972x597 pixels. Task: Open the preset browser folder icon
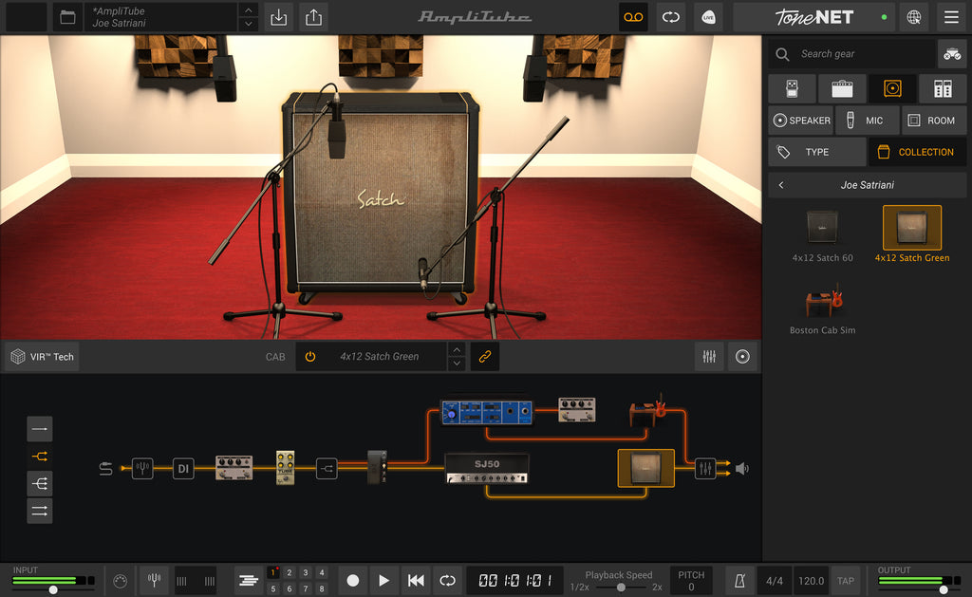[67, 17]
